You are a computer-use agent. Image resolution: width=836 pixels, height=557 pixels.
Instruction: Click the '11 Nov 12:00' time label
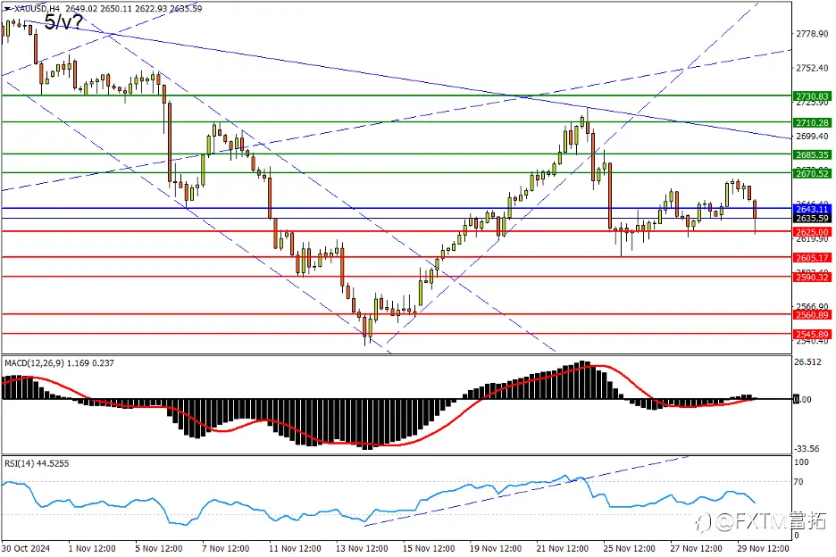pyautogui.click(x=295, y=548)
